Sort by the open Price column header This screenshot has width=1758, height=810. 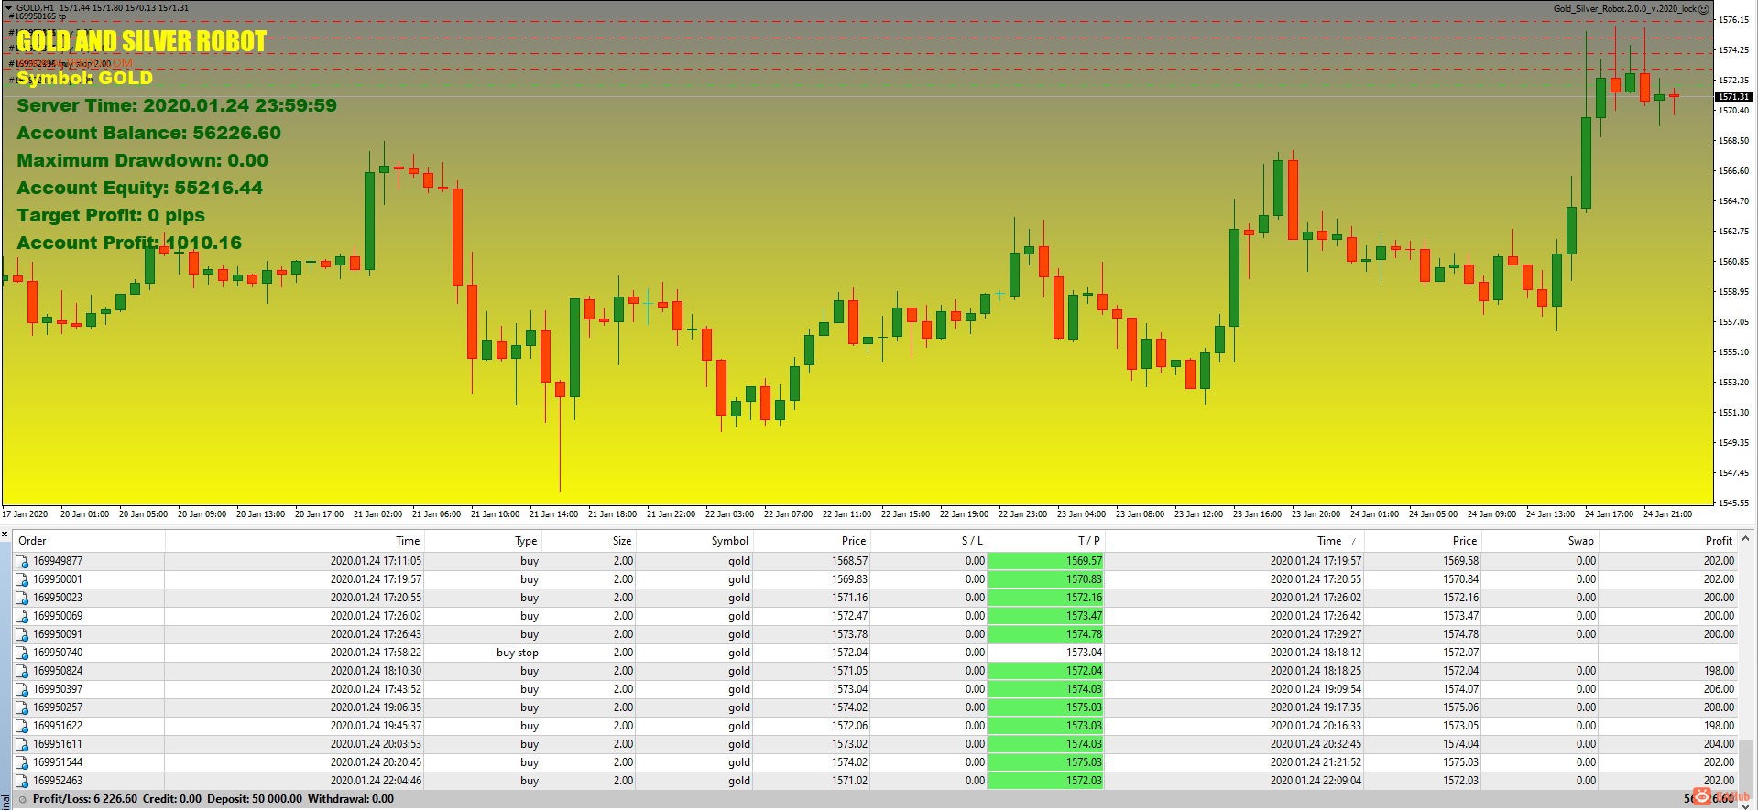pos(811,541)
